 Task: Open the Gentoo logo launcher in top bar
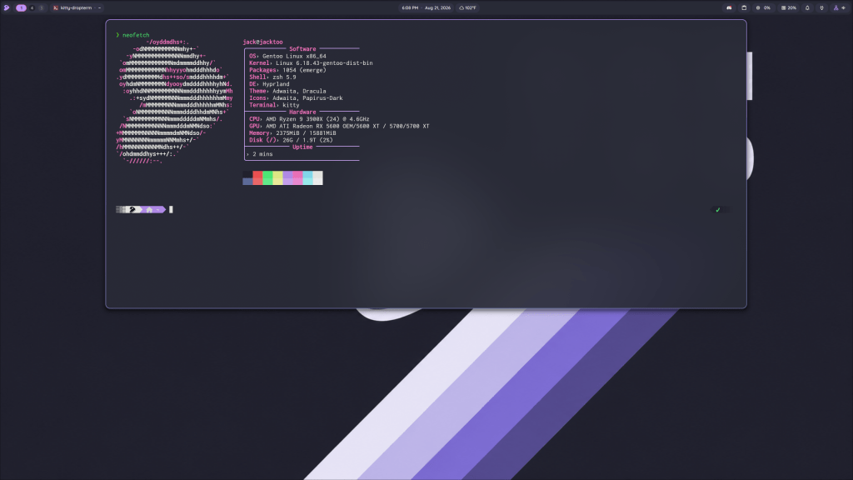point(7,7)
